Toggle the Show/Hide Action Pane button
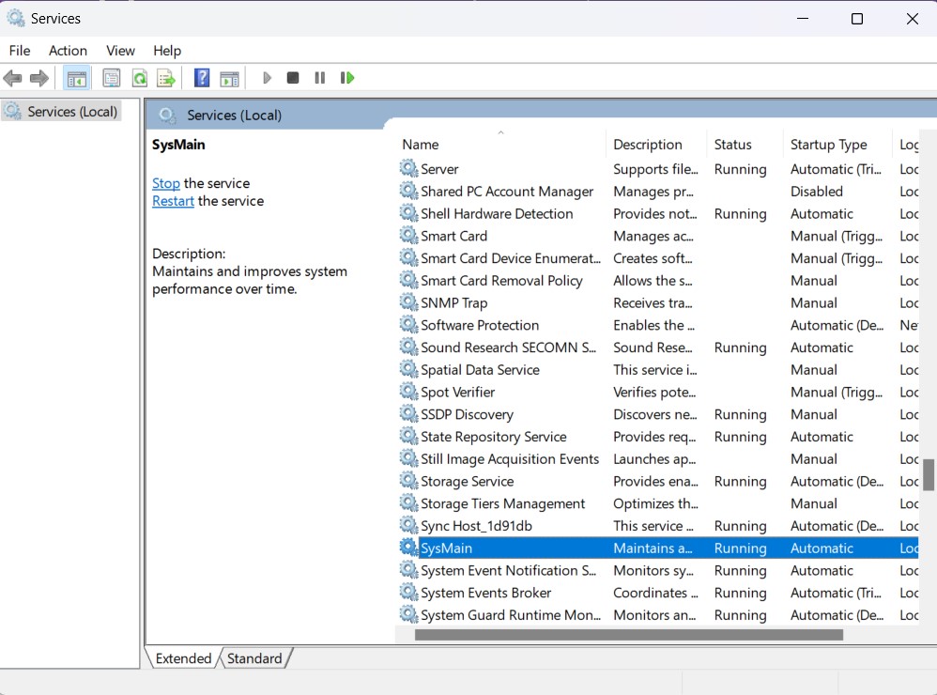 click(x=229, y=78)
